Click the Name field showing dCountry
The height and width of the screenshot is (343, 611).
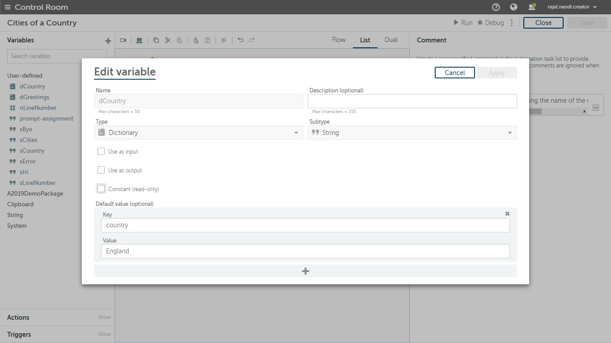pos(198,101)
